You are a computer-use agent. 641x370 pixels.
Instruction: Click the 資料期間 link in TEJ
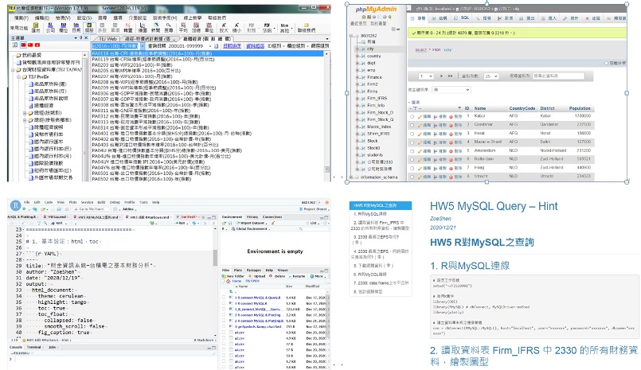tap(255, 46)
